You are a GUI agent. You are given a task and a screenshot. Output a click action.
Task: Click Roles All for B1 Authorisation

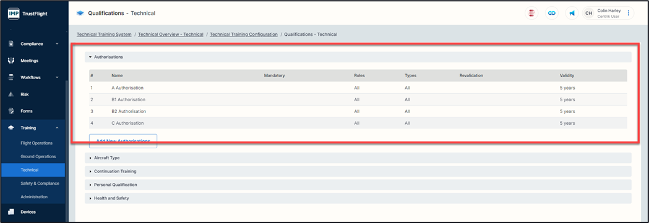pos(356,99)
